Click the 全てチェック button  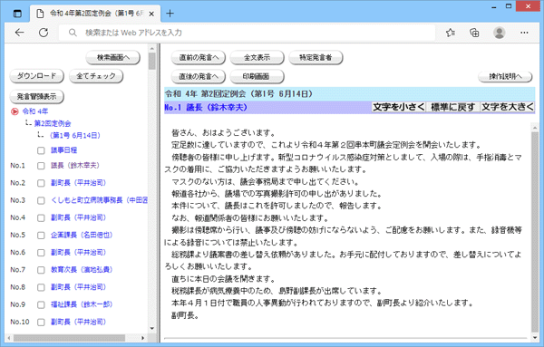[x=96, y=76]
